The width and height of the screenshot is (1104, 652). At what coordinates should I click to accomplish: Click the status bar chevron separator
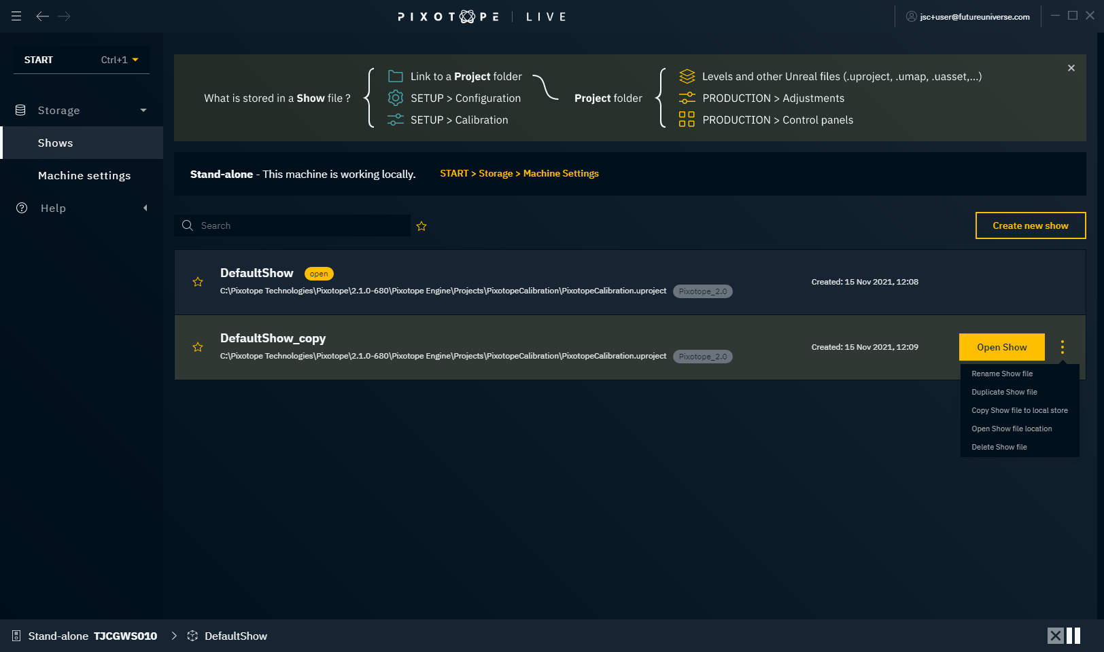click(x=174, y=636)
